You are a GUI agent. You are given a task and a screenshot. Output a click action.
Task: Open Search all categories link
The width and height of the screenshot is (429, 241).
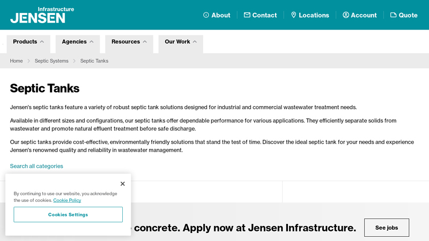(x=36, y=166)
